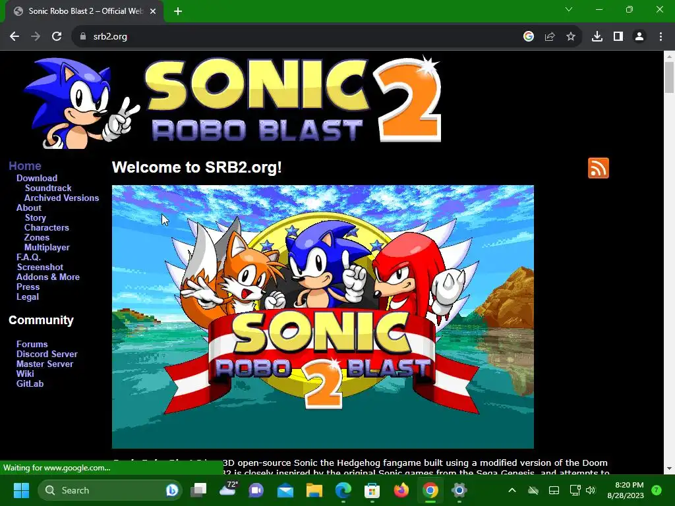This screenshot has width=675, height=506.
Task: Open Microsoft Edge from the taskbar
Action: pos(343,490)
